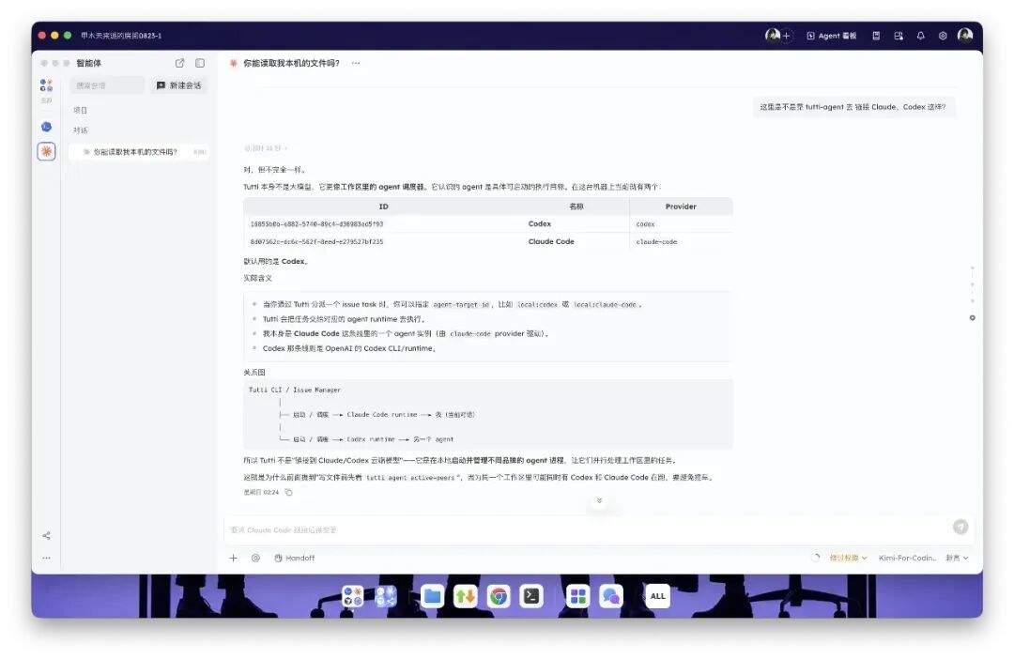Viewport: 1014px width, 659px height.
Task: Click the member avatar beside plus icon
Action: pyautogui.click(x=772, y=35)
